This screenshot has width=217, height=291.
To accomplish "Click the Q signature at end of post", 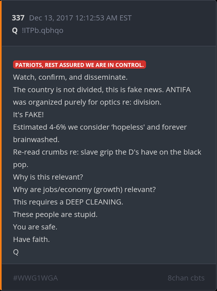I will pyautogui.click(x=16, y=252).
